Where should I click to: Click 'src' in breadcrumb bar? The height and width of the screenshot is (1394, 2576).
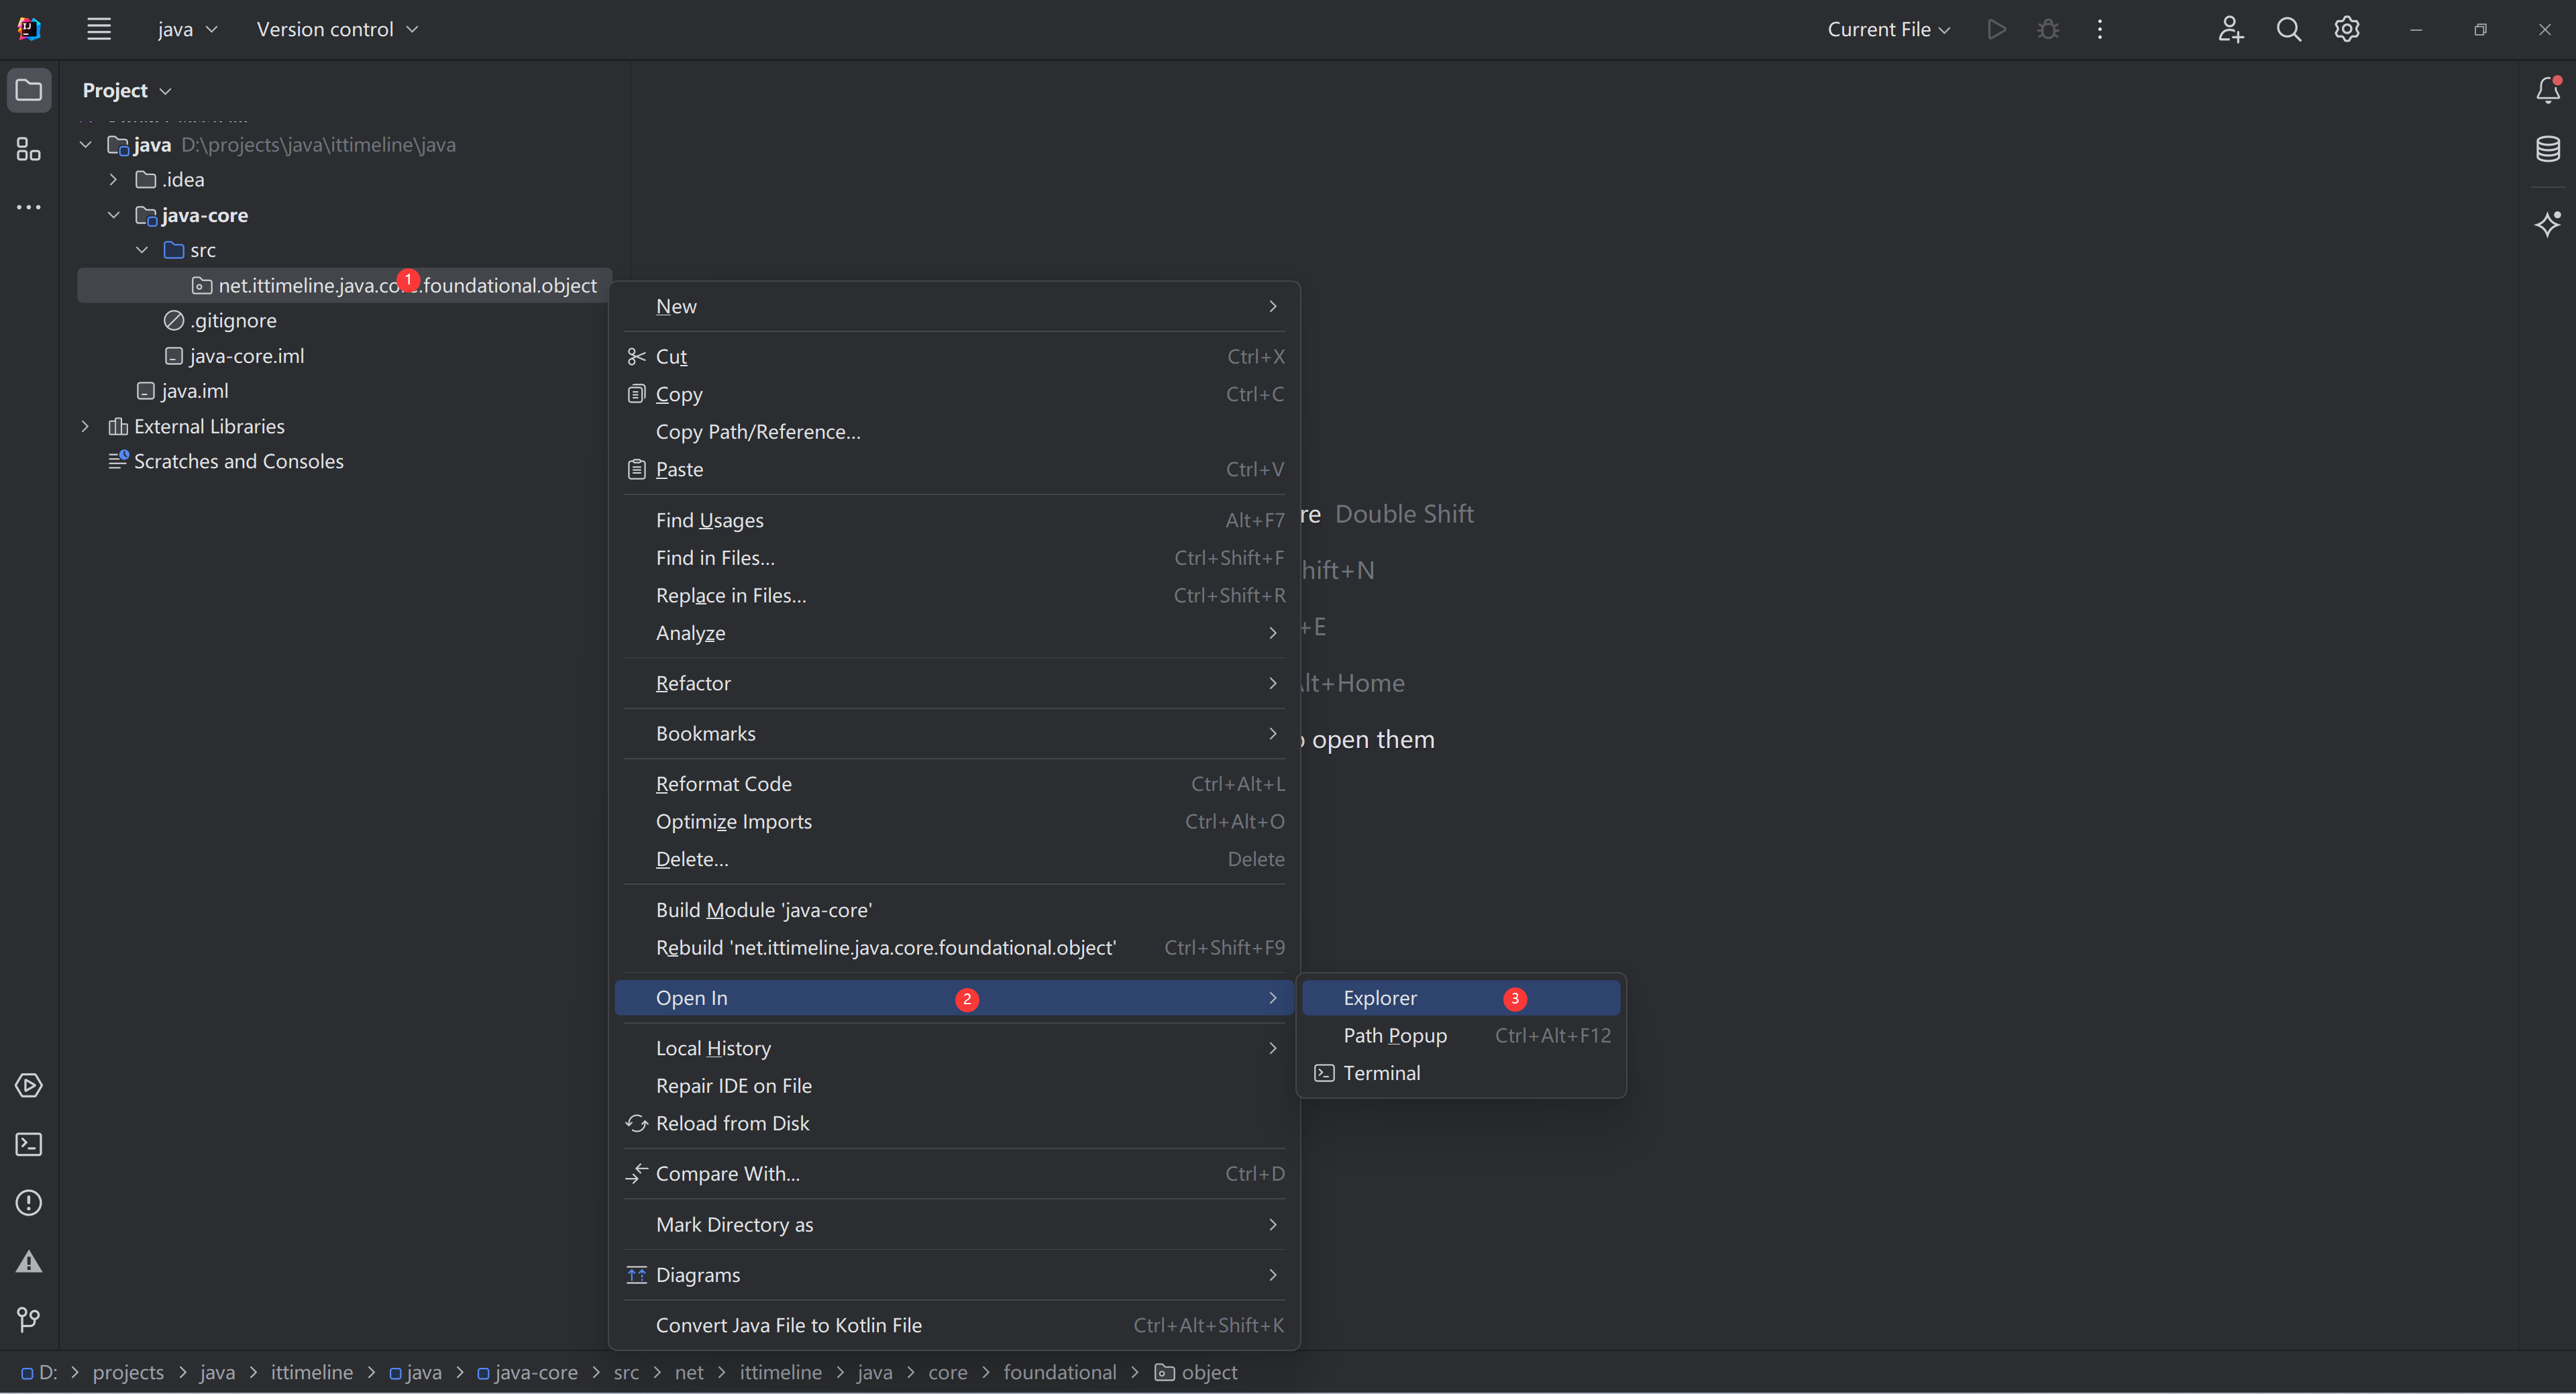[626, 1372]
